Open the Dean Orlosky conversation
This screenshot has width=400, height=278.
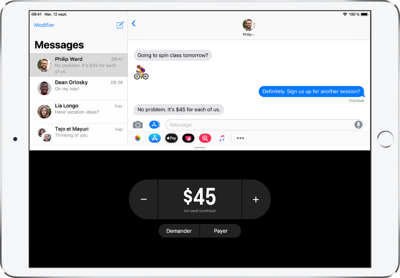78,88
